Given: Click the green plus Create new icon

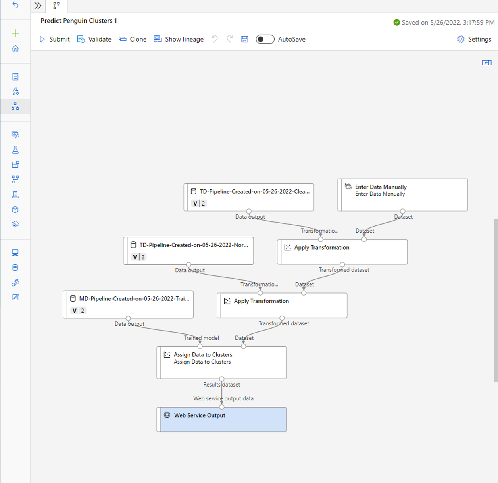Looking at the screenshot, I should click(x=15, y=33).
